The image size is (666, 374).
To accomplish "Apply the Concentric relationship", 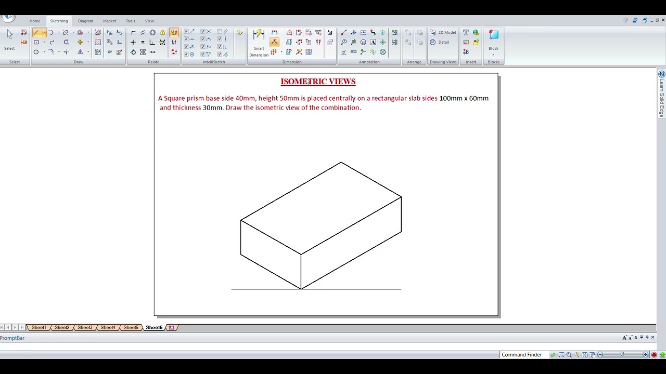I will click(152, 33).
